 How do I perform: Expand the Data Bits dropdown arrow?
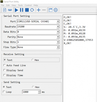tap(58, 32)
